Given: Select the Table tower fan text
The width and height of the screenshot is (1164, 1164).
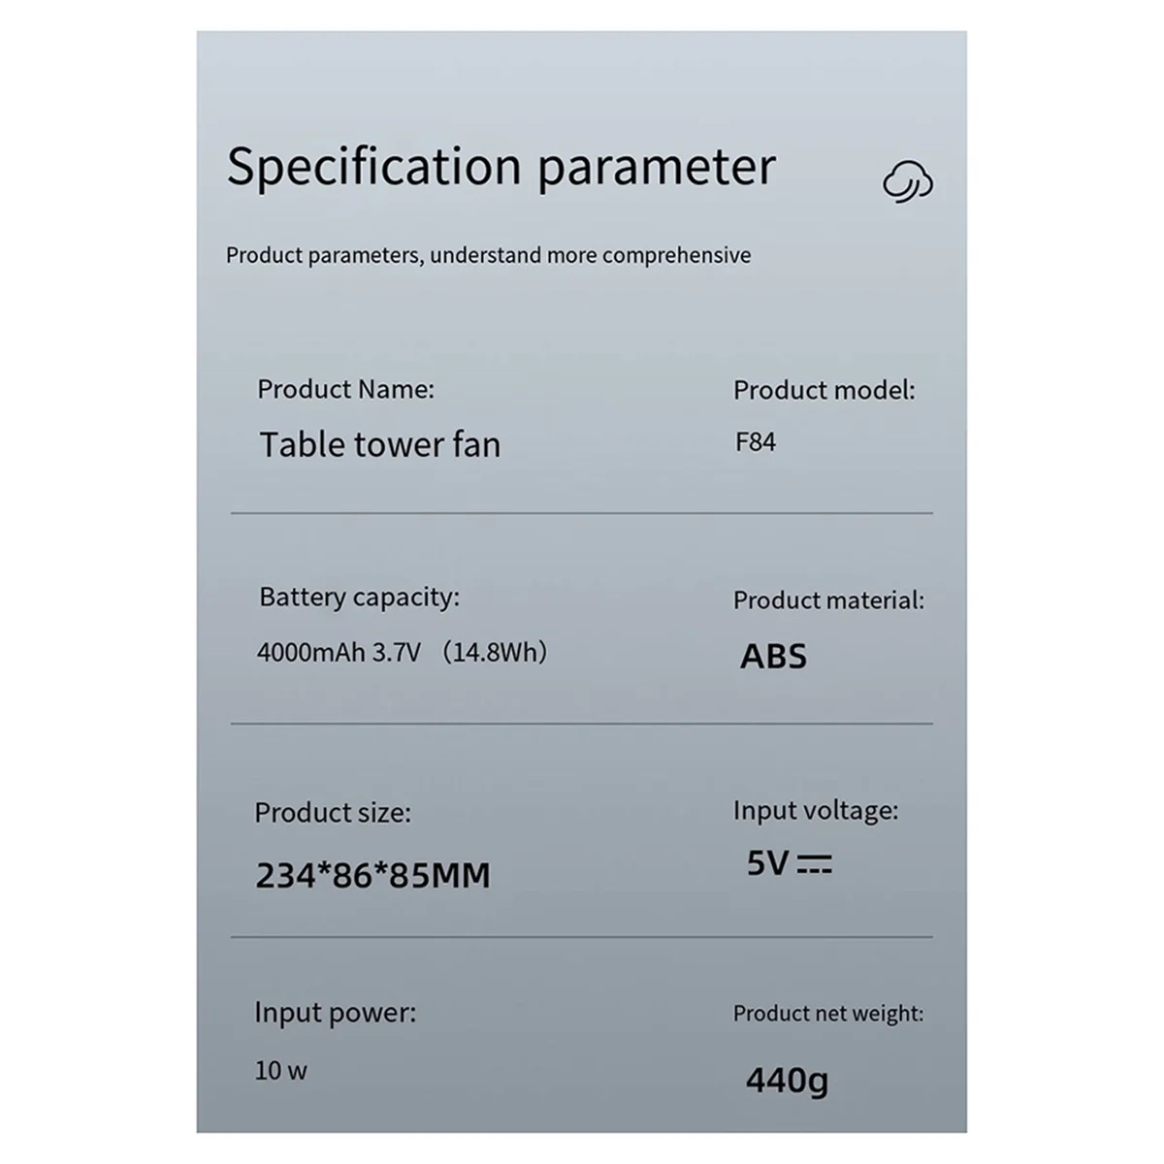Looking at the screenshot, I should (x=380, y=444).
